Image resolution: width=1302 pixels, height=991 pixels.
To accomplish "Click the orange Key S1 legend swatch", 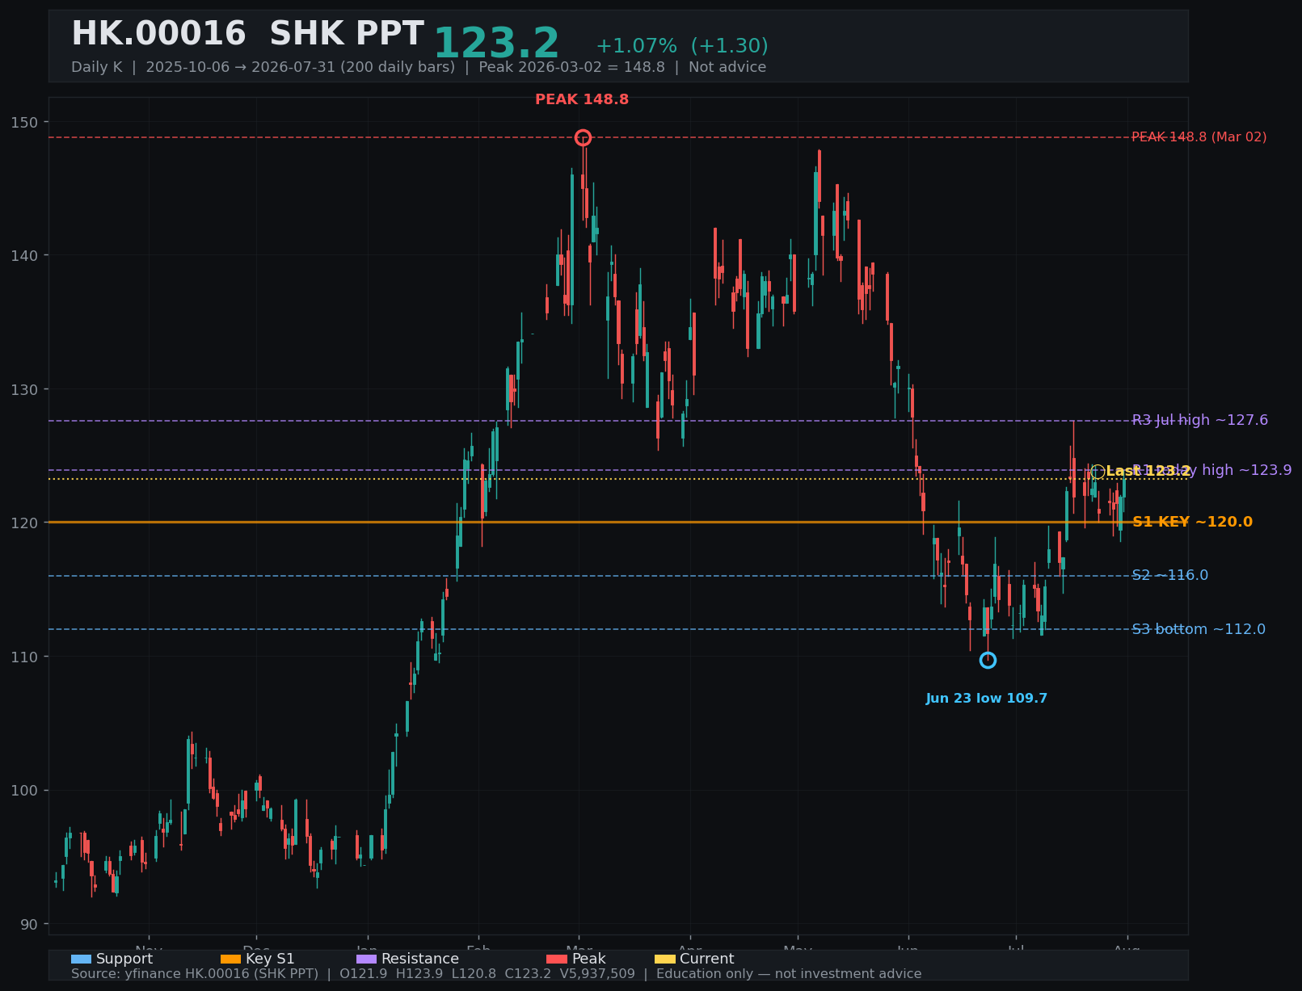I will pyautogui.click(x=230, y=959).
